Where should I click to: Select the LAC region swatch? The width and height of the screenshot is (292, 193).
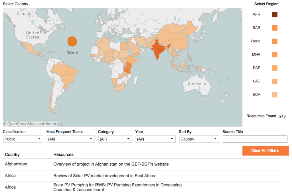pos(275,81)
